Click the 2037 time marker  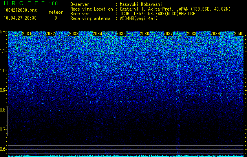pyautogui.click(x=168, y=34)
